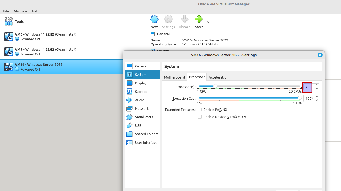The image size is (341, 191).
Task: Enable Nested VT-x/AMD-V checkbox
Action: [x=200, y=117]
